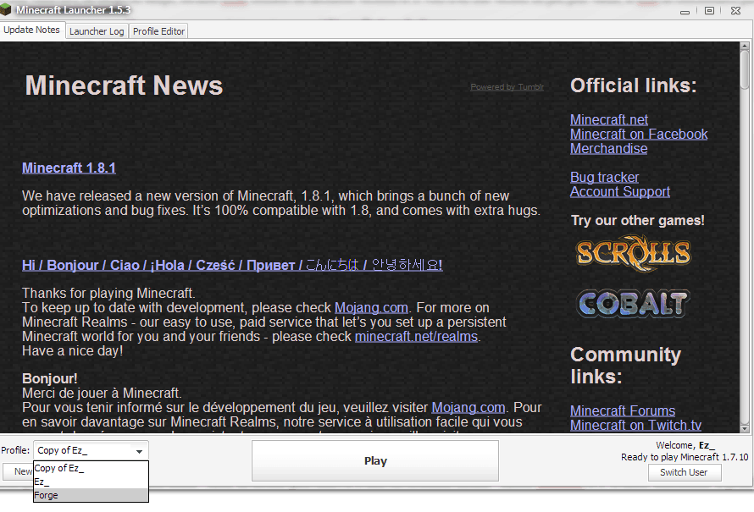754x512 pixels.
Task: Click the Minecraft grass block title icon
Action: click(x=6, y=9)
